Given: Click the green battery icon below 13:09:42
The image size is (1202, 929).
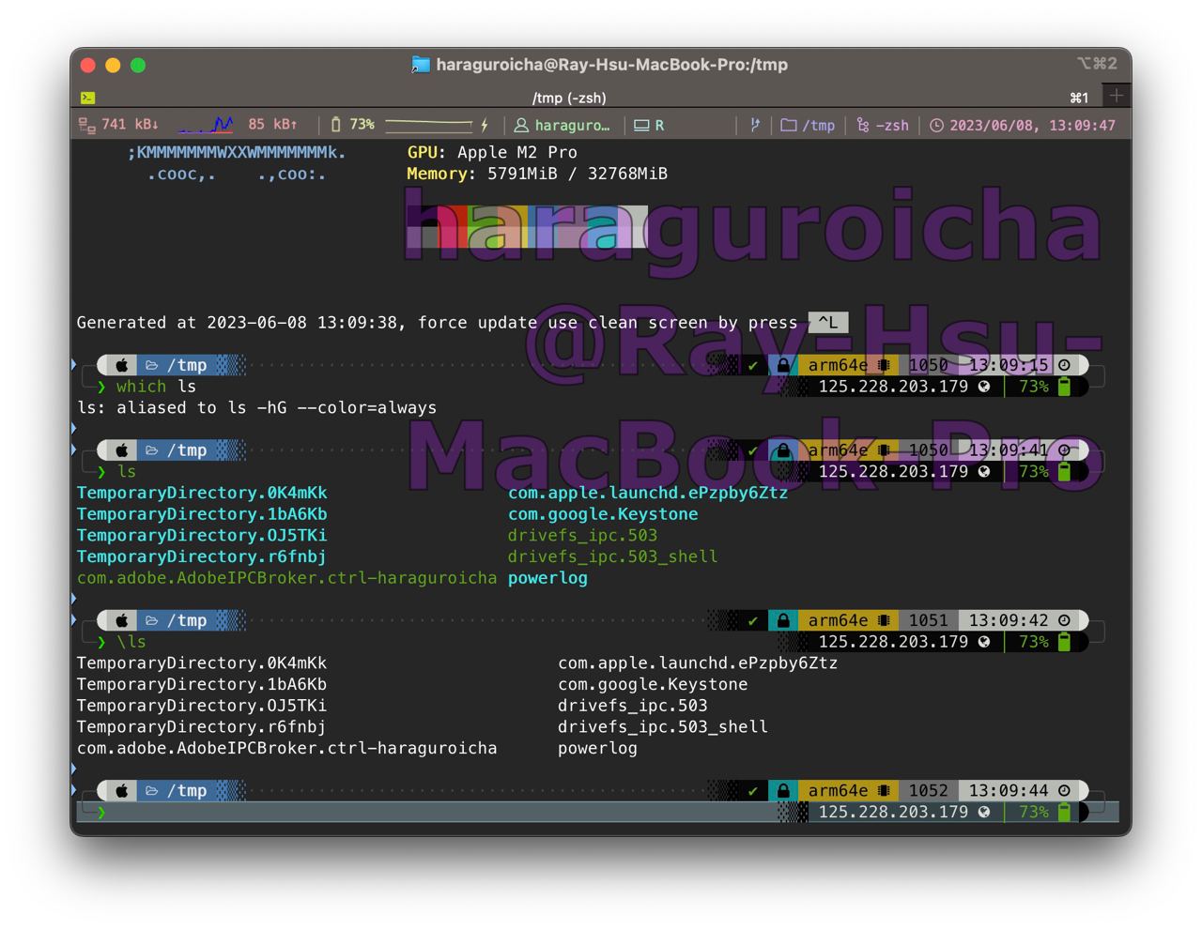Looking at the screenshot, I should [x=1064, y=642].
